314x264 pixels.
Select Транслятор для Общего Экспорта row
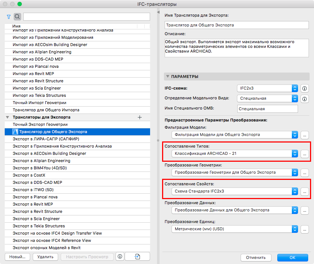coord(77,132)
